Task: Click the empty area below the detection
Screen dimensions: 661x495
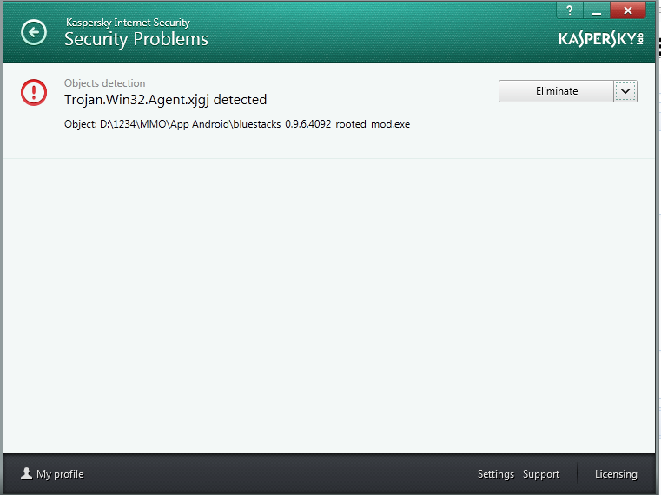Action: tap(330, 304)
